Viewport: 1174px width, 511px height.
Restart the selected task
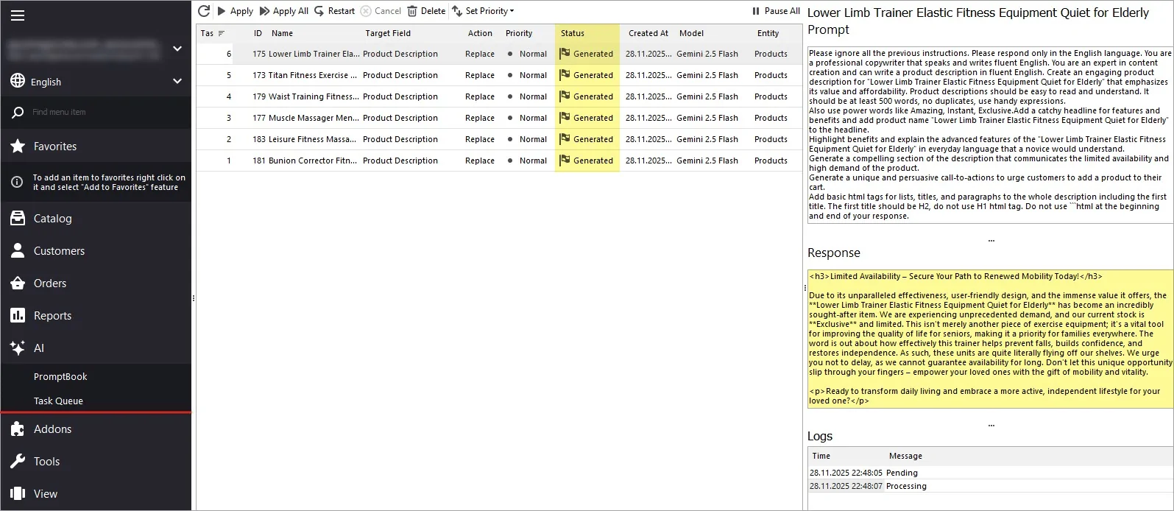point(334,11)
